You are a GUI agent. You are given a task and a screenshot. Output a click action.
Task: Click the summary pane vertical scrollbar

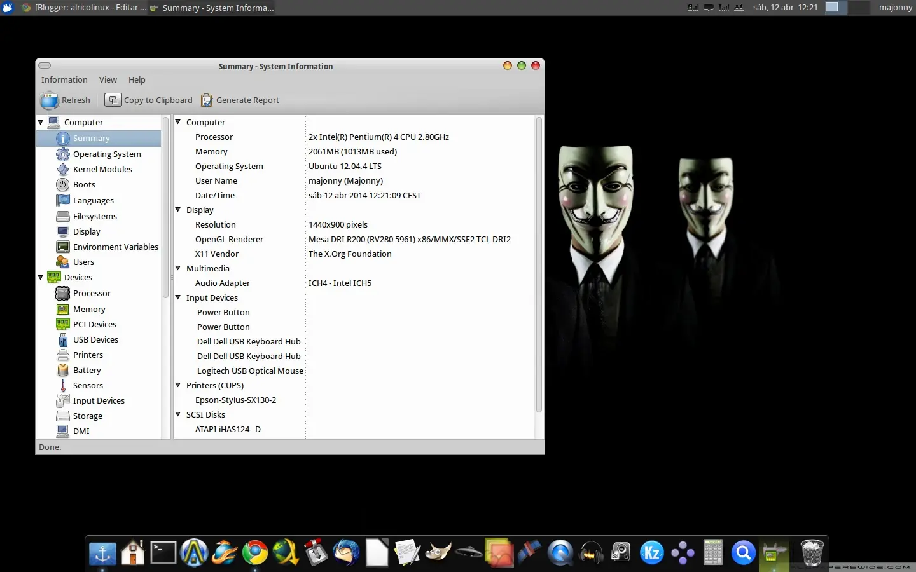[539, 264]
